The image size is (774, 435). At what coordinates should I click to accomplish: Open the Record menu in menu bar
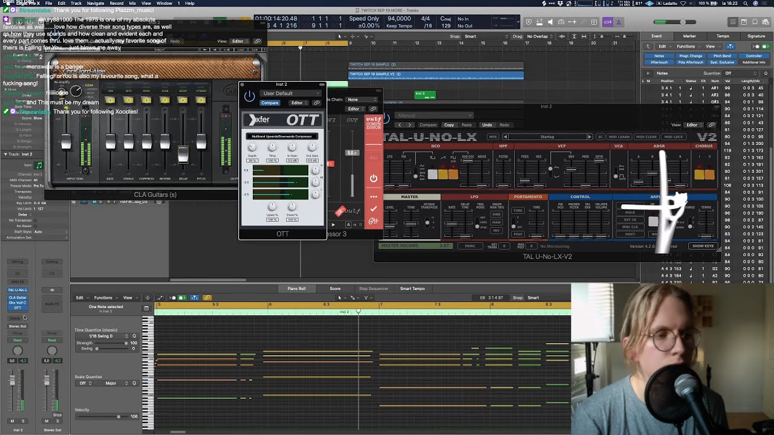click(x=116, y=3)
